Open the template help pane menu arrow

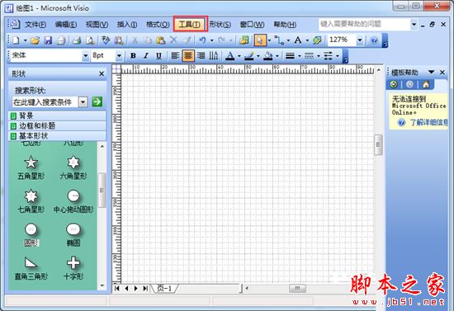[x=432, y=72]
